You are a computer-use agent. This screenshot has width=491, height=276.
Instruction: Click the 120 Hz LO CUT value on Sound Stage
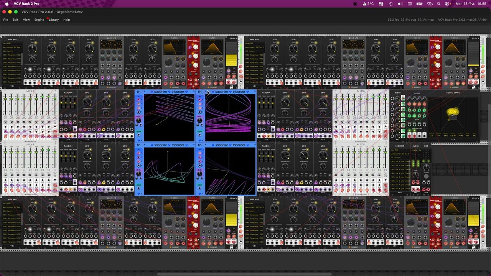click(x=453, y=136)
